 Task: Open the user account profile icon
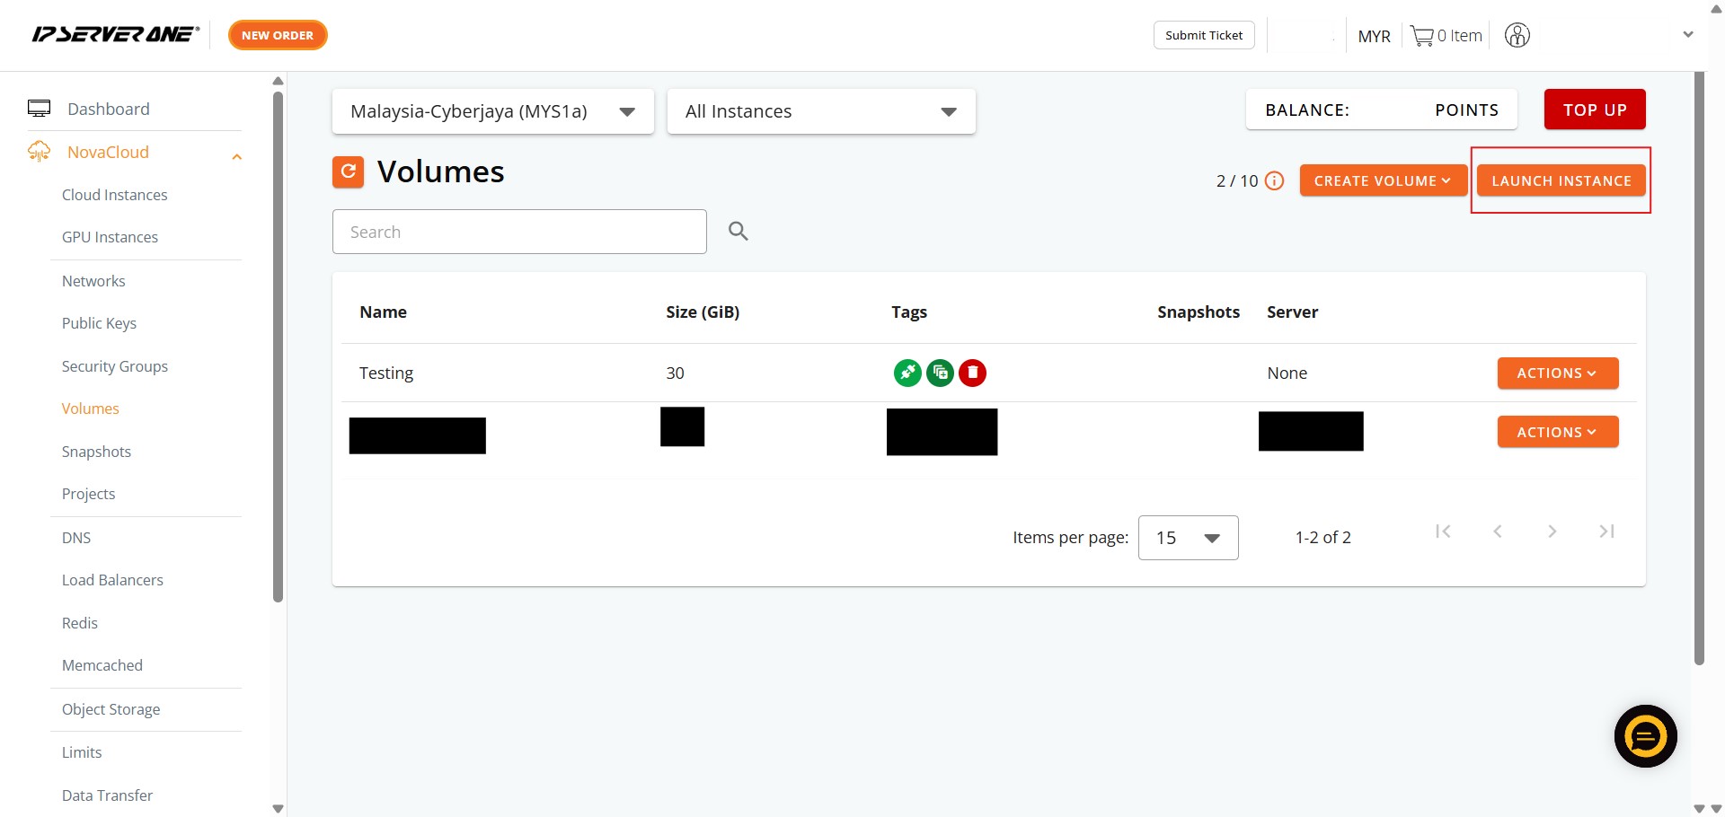pyautogui.click(x=1517, y=36)
